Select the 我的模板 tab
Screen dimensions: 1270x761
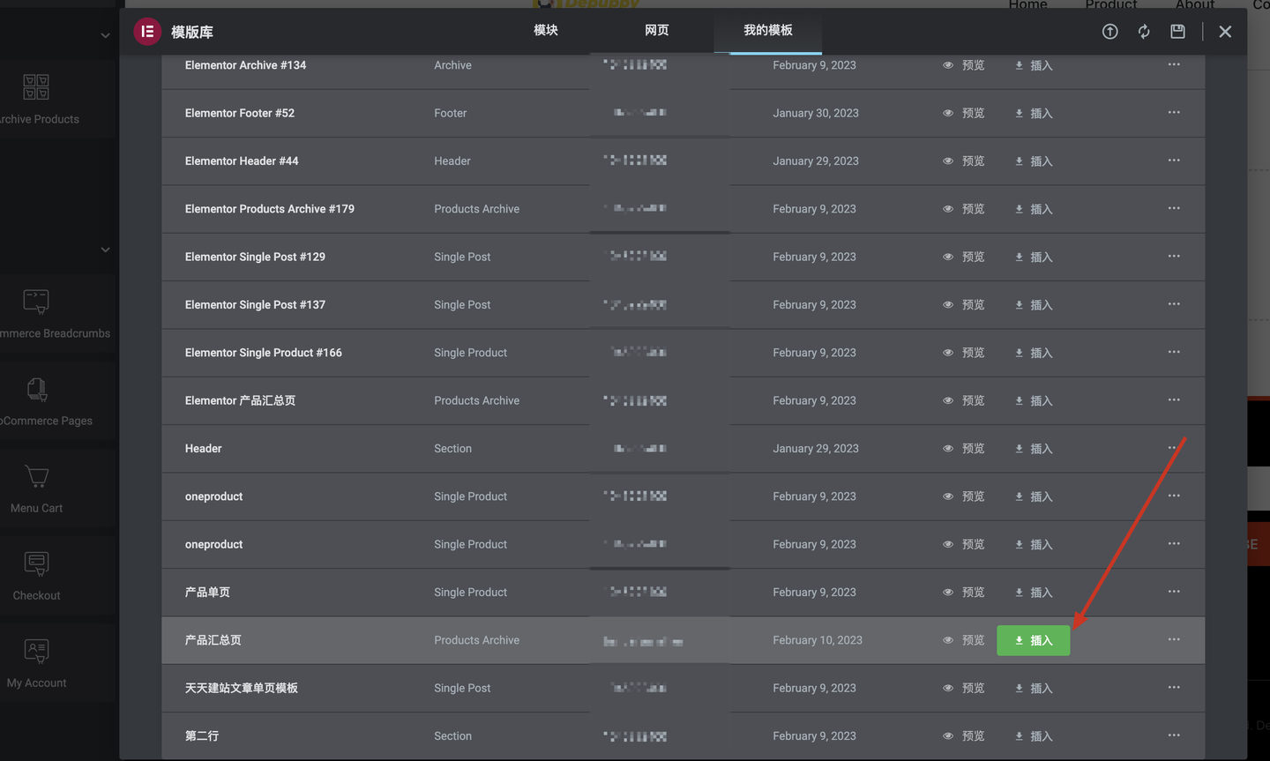point(767,30)
